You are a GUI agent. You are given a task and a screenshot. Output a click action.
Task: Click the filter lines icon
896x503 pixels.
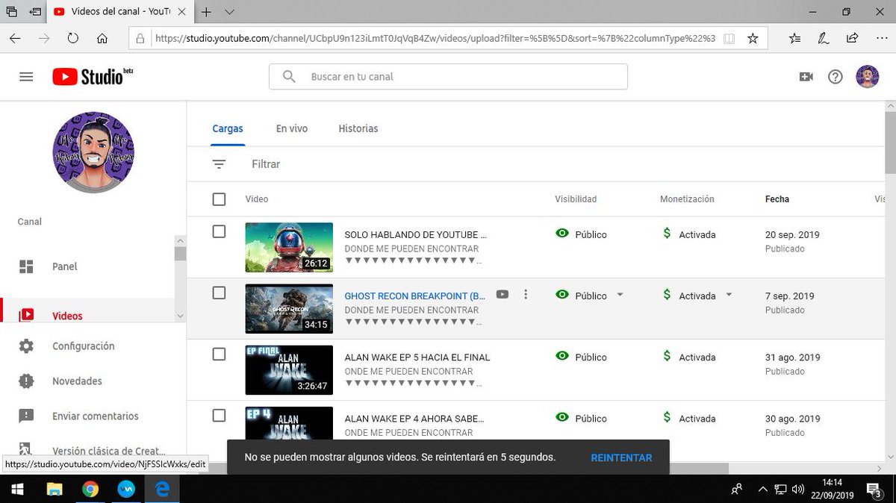(x=219, y=164)
